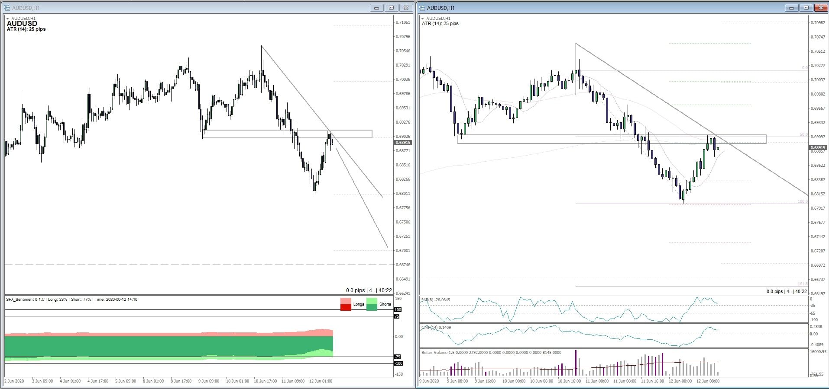Minimize the right AUDUSD,H1 chart window
The width and height of the screenshot is (829, 389).
coord(791,8)
